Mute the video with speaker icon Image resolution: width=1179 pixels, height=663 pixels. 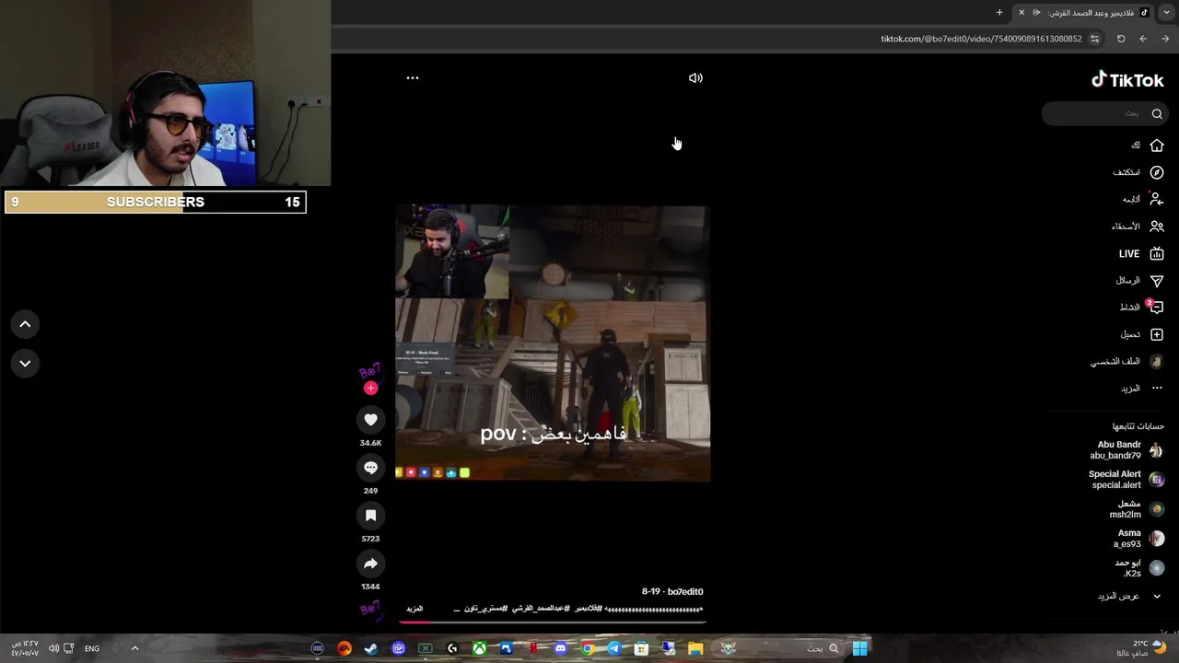pyautogui.click(x=695, y=78)
